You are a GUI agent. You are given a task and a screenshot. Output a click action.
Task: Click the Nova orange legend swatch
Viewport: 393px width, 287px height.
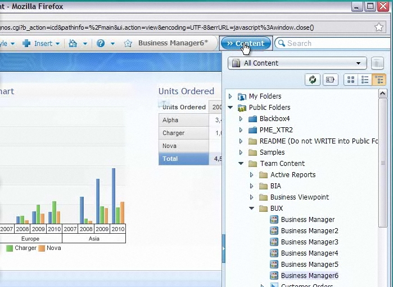tap(42, 248)
